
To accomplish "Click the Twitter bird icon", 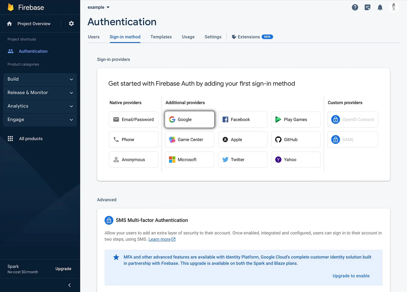I will pos(225,160).
